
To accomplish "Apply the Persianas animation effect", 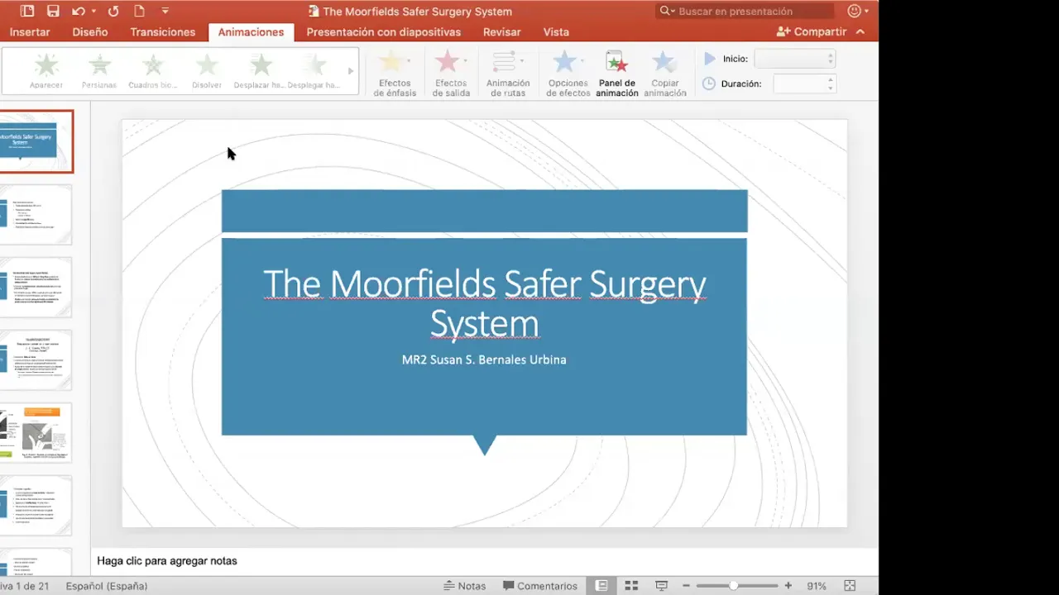I will (99, 71).
